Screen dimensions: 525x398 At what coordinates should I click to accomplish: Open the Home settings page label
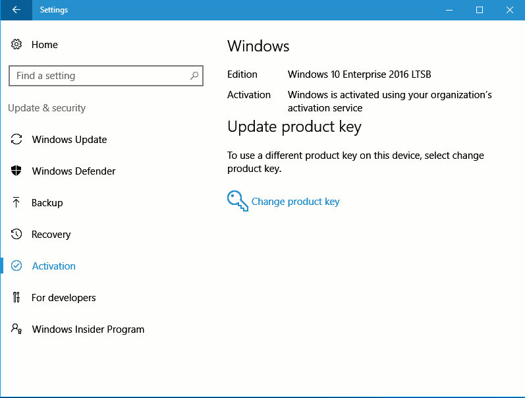pyautogui.click(x=45, y=45)
